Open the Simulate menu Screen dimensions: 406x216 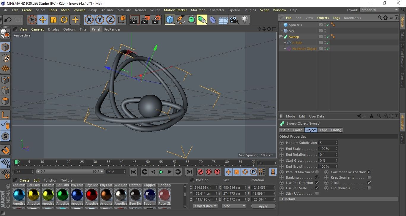click(124, 10)
